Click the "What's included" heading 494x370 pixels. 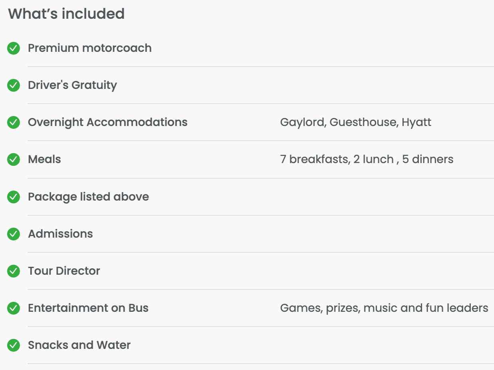(66, 14)
